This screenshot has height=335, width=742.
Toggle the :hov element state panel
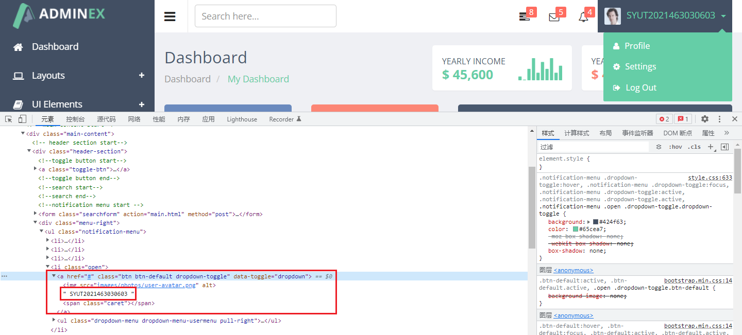(x=675, y=147)
